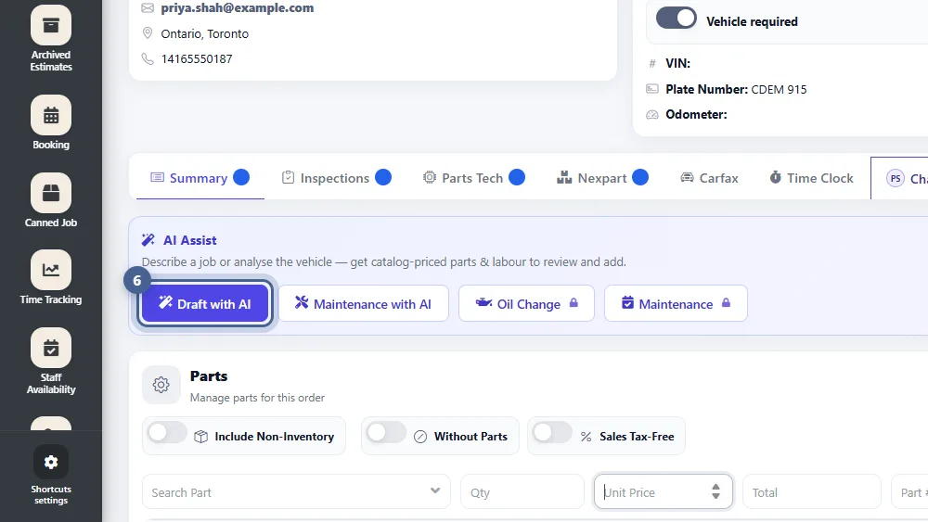Click the AI Assist magic wand icon
Viewport: 928px width, 522px height.
pos(148,240)
